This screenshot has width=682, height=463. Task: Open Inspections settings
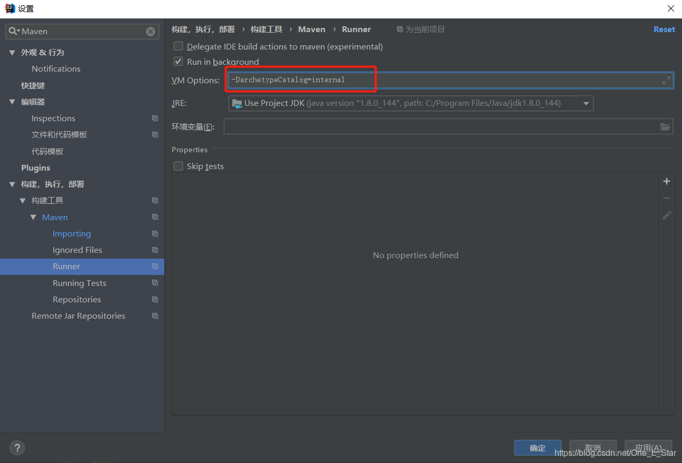point(53,118)
